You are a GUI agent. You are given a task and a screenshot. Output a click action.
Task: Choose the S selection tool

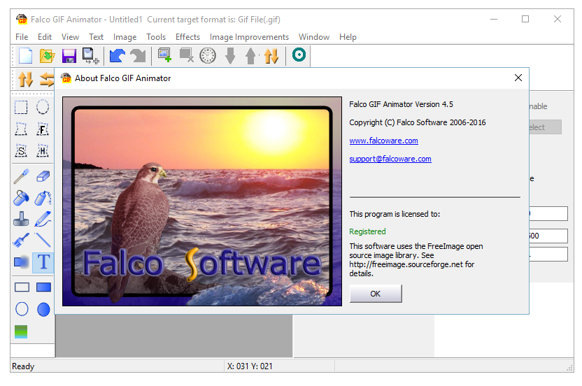[x=21, y=150]
